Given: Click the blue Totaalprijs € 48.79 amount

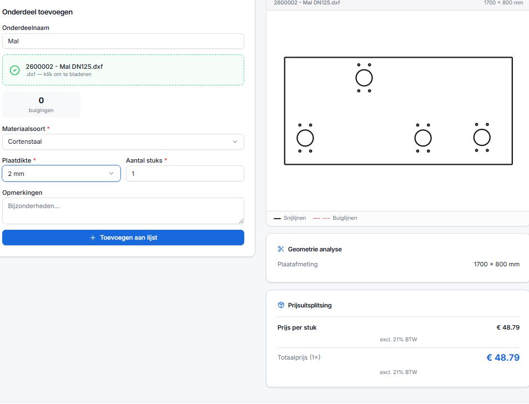Looking at the screenshot, I should pyautogui.click(x=503, y=357).
